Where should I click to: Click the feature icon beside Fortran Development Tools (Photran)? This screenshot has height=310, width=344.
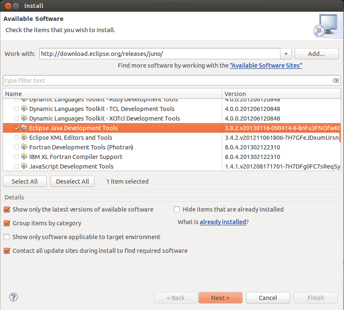pos(24,147)
